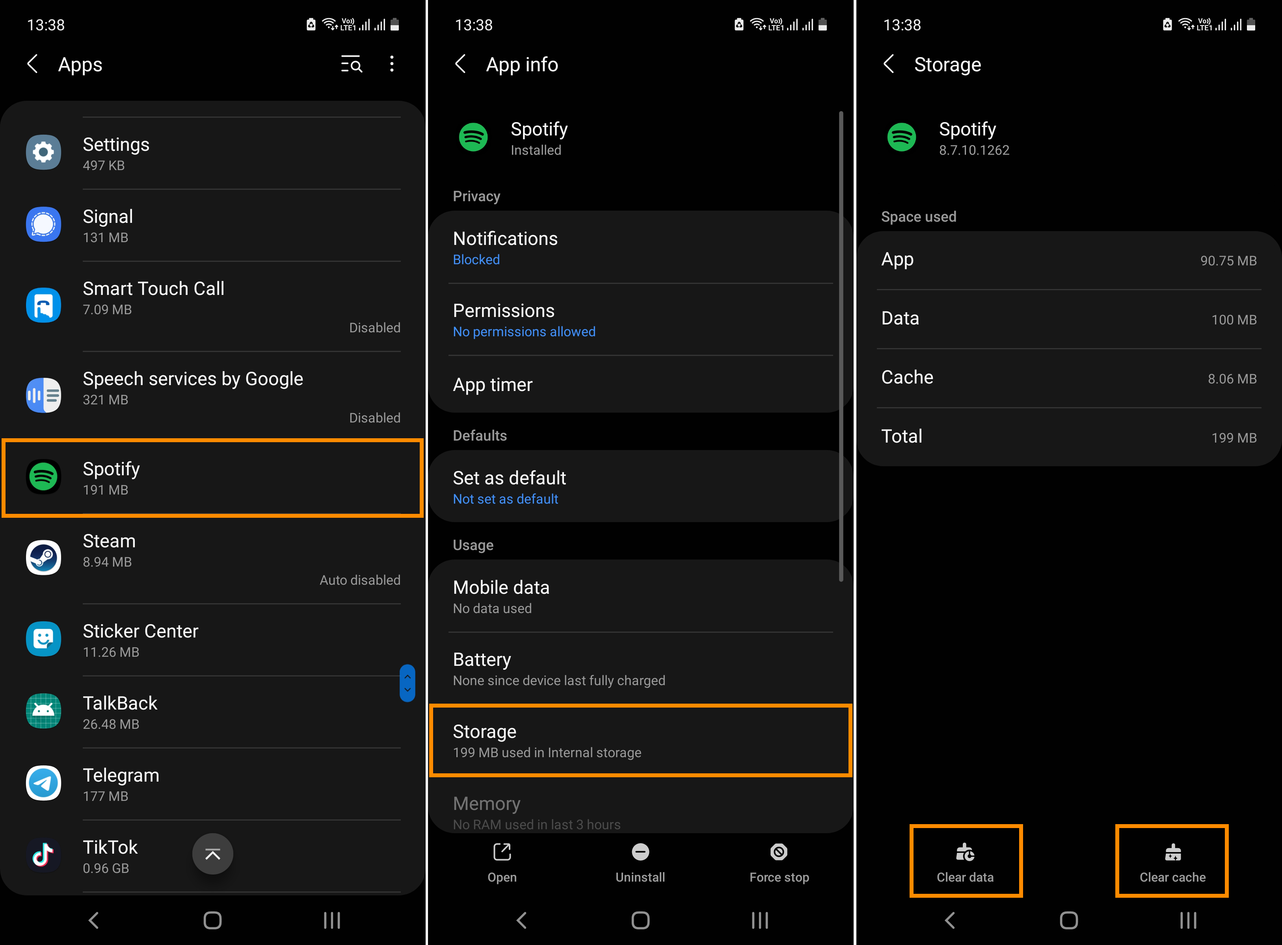Expand the Memory section in App info

click(640, 804)
